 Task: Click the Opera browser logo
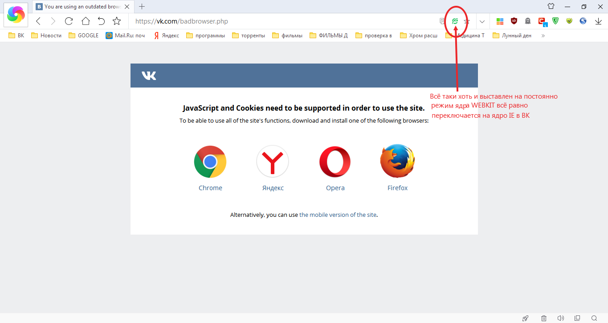(x=335, y=162)
